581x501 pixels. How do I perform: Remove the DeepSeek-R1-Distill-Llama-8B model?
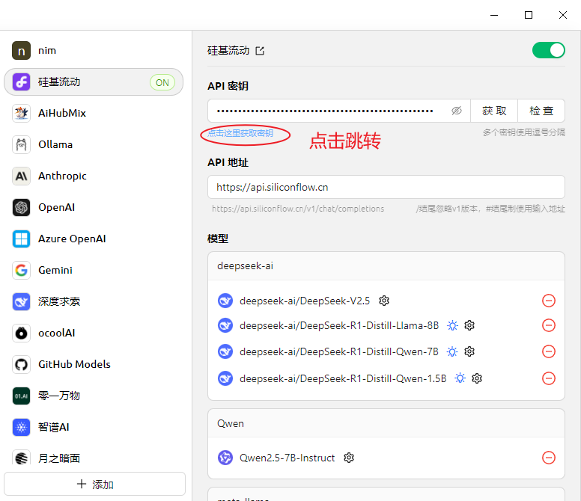(x=548, y=325)
